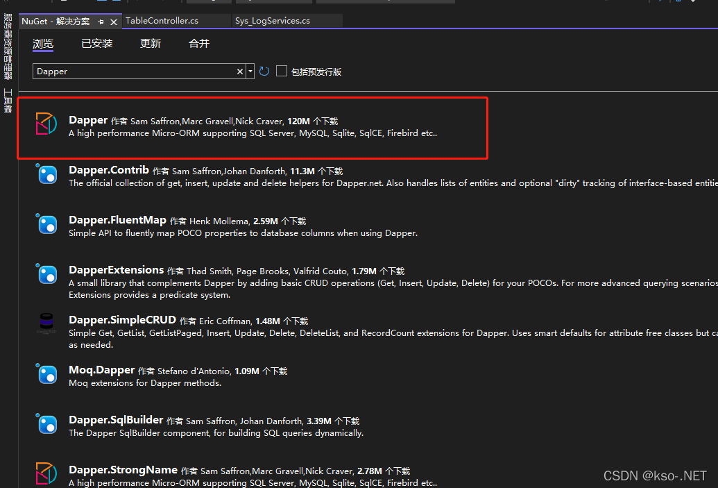This screenshot has width=718, height=488.
Task: Switch to the 已安装 tab
Action: pyautogui.click(x=96, y=44)
